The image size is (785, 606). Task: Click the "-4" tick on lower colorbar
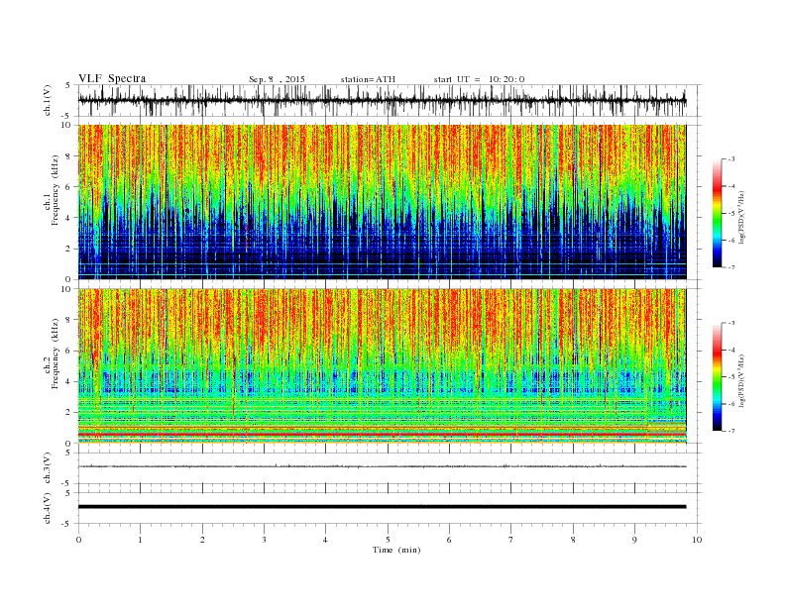tap(730, 350)
